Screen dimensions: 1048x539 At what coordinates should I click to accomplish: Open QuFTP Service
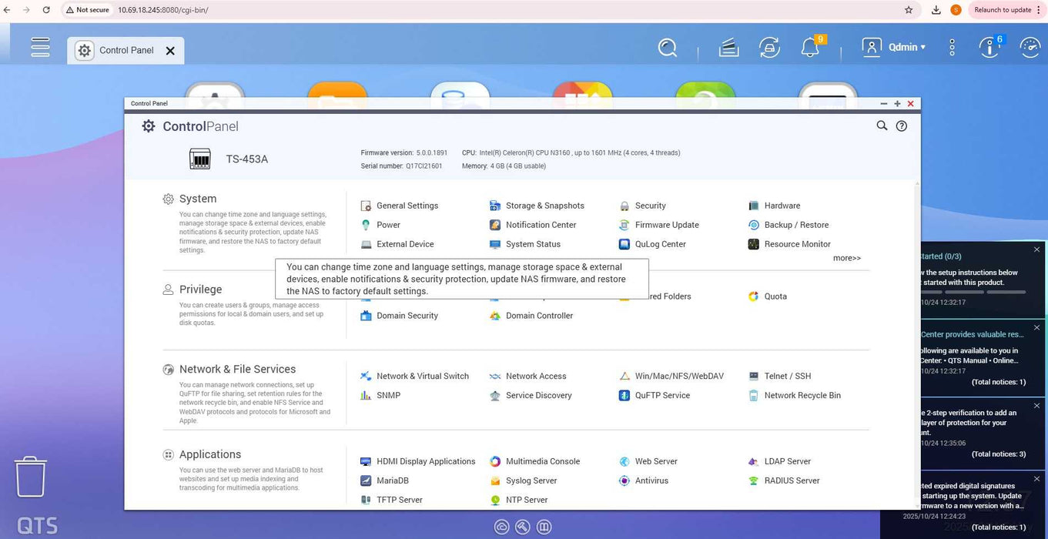655,396
